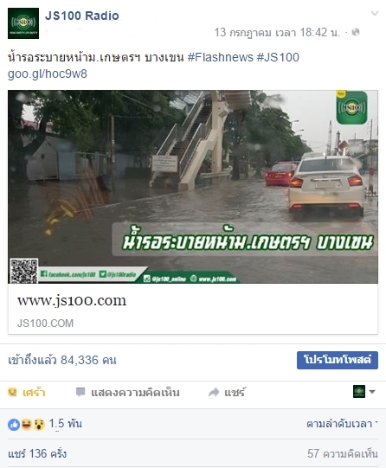Click the share arrow icon

pyautogui.click(x=214, y=393)
